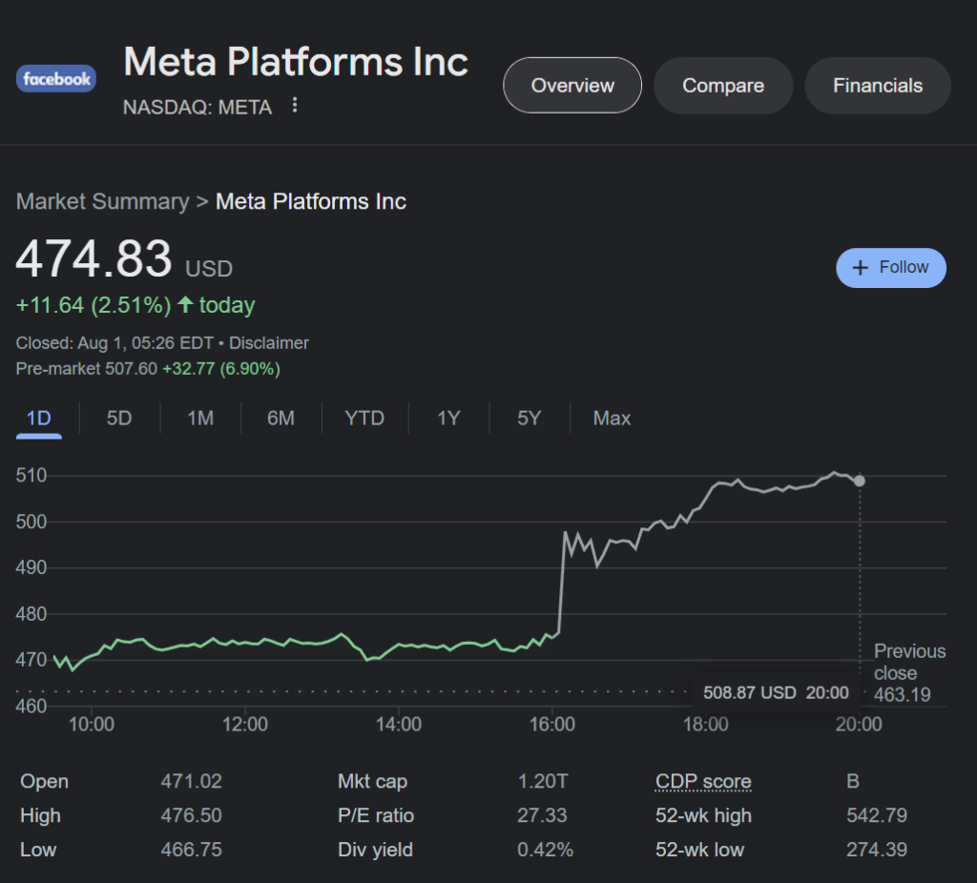Image resolution: width=977 pixels, height=883 pixels.
Task: Click the CDP score label
Action: point(703,782)
